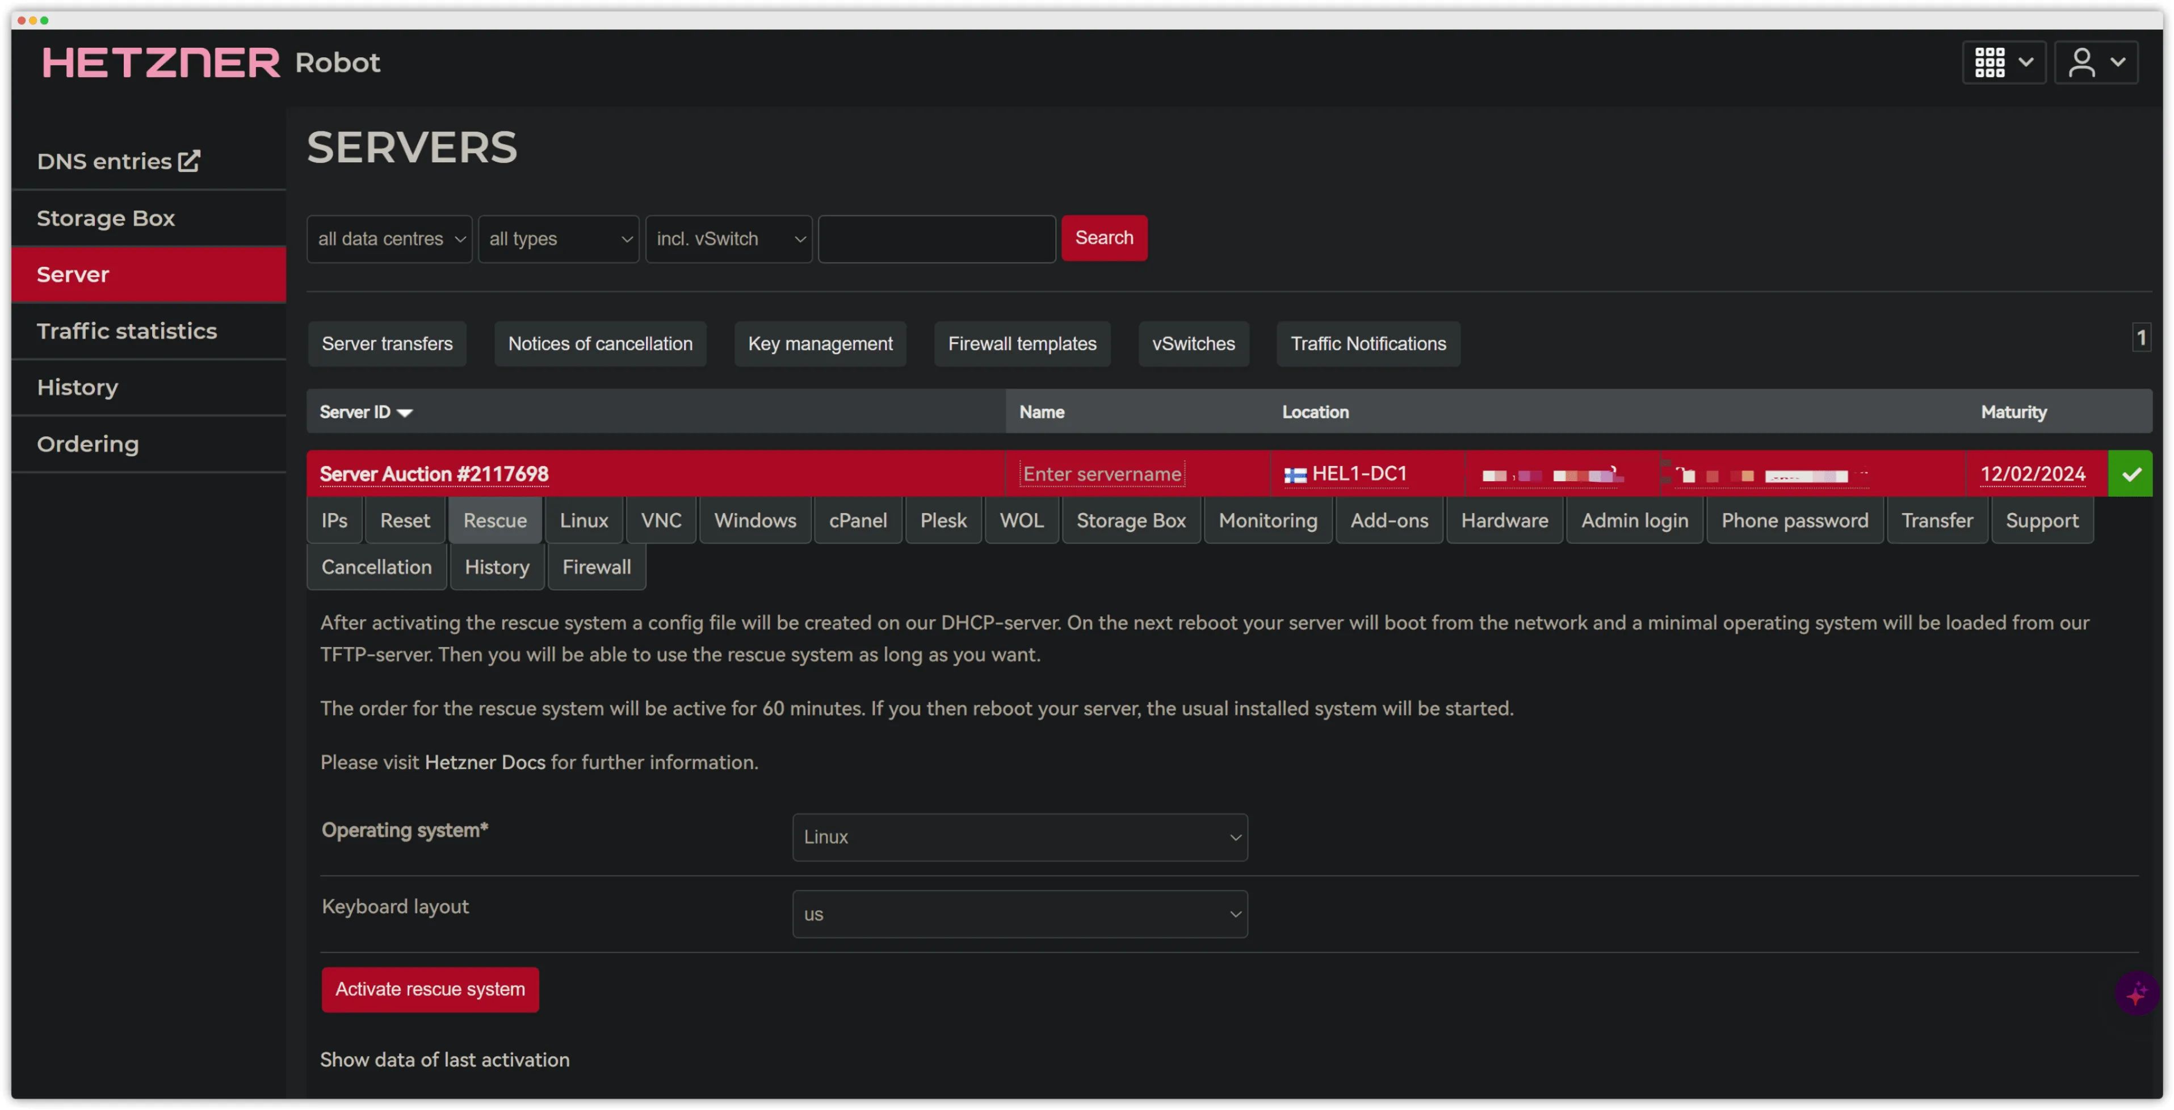Click Activate rescue system button
Viewport: 2174px width, 1110px height.
click(430, 989)
